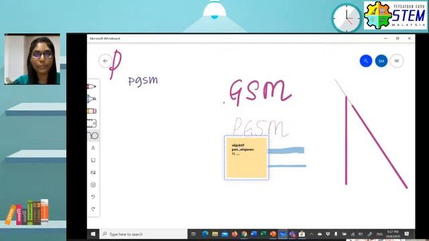Select the blue highlighter tool
429x241 pixels.
coord(92,98)
